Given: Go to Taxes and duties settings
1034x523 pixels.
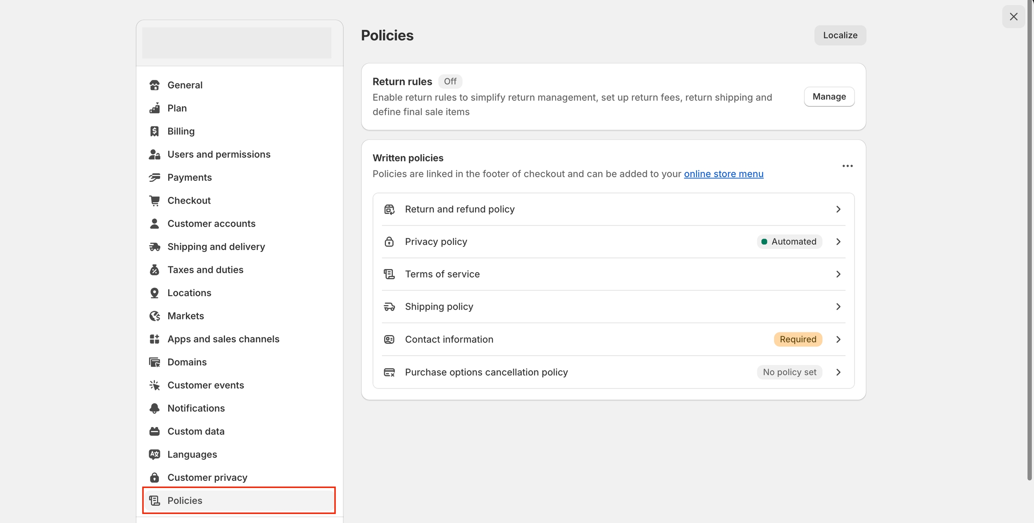Looking at the screenshot, I should (205, 270).
